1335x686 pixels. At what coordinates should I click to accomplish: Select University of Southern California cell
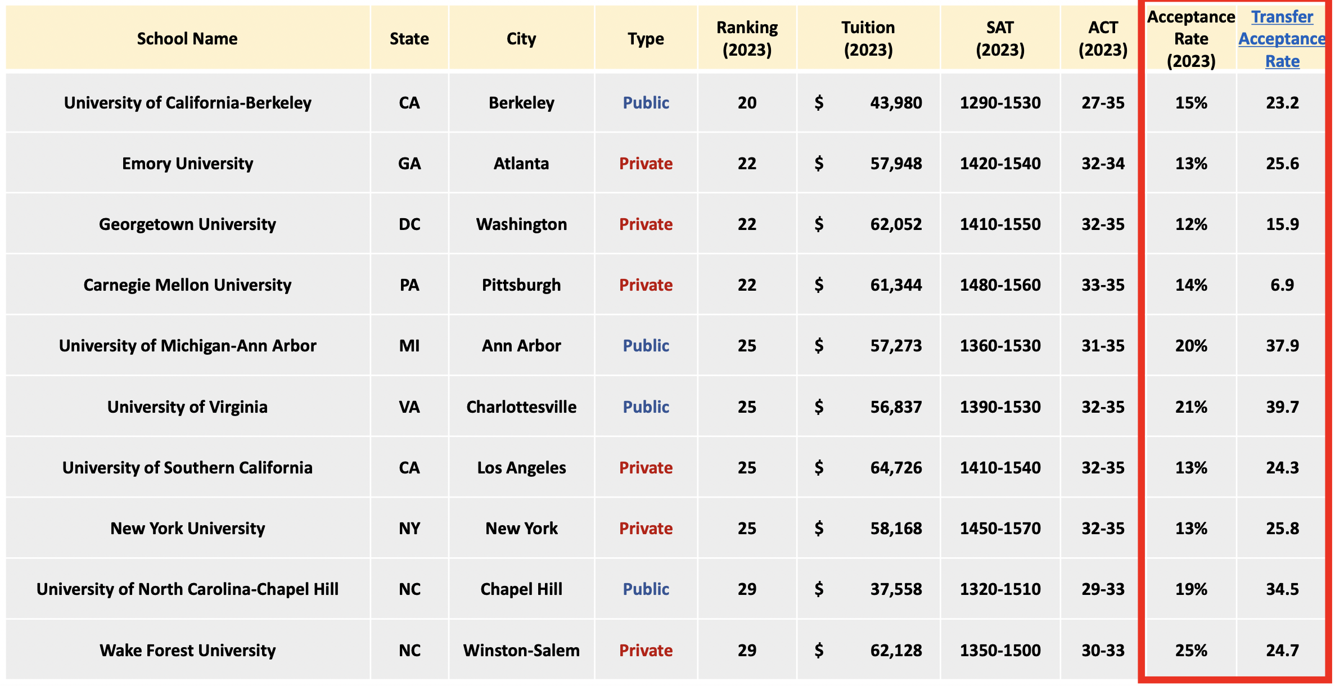coord(187,468)
